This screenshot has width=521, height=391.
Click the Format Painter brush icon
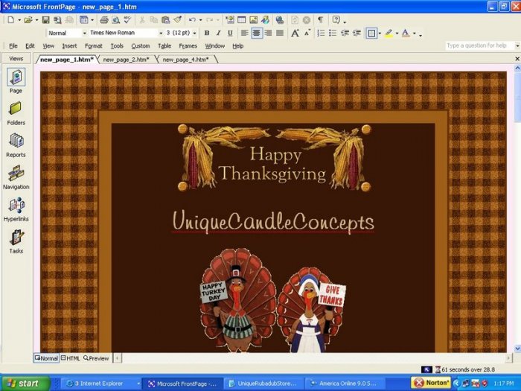(x=177, y=20)
